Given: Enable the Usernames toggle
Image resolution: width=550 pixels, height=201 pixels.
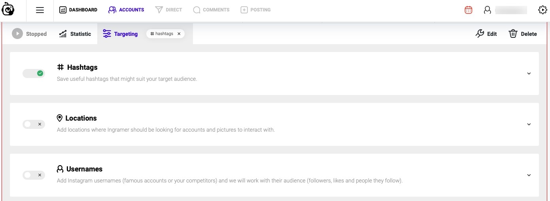Looking at the screenshot, I should click(34, 175).
